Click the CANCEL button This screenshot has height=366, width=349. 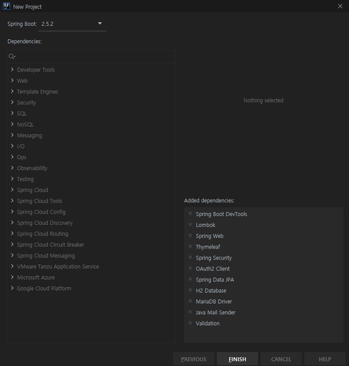[281, 359]
